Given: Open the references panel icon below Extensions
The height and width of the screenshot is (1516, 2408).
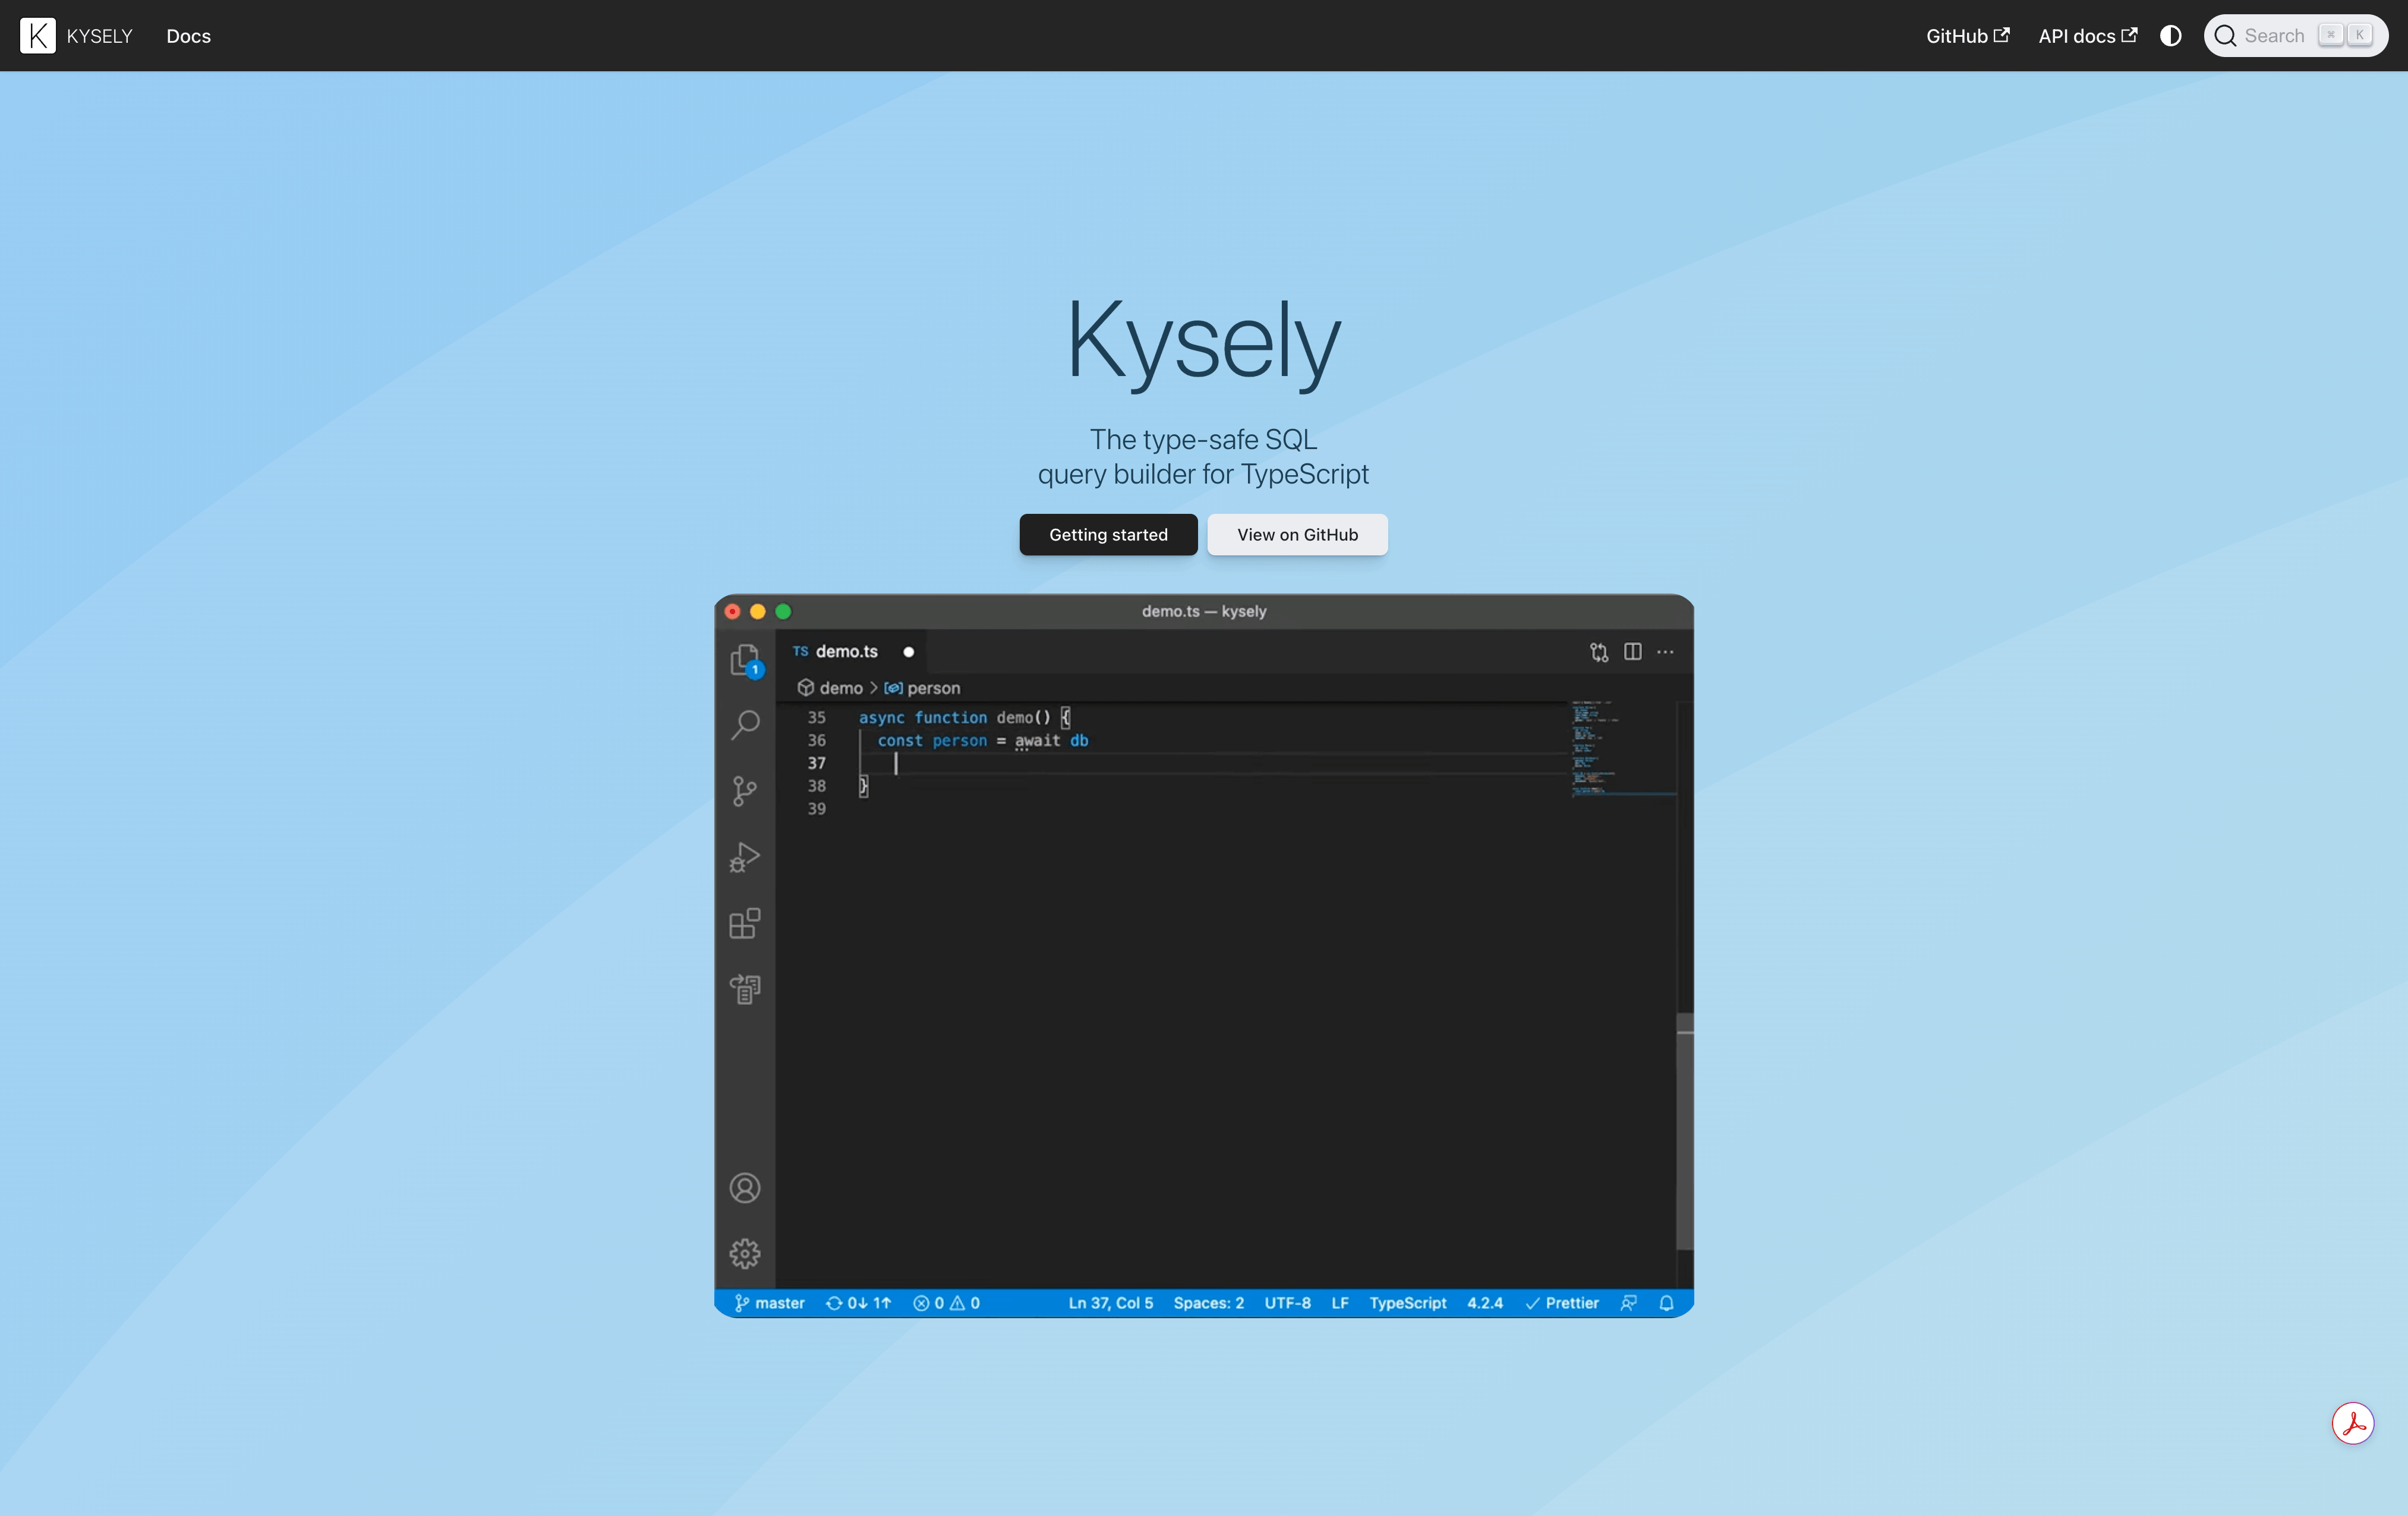Looking at the screenshot, I should click(x=745, y=989).
